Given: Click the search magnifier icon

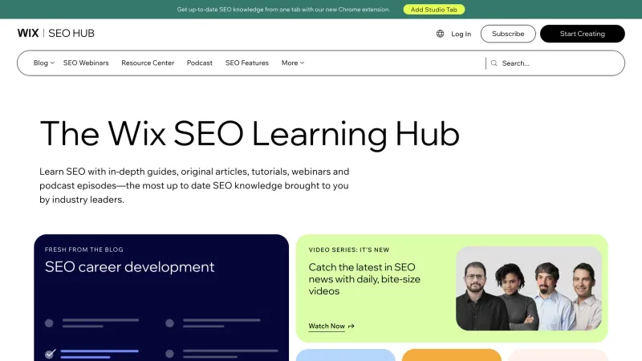Looking at the screenshot, I should click(x=494, y=63).
